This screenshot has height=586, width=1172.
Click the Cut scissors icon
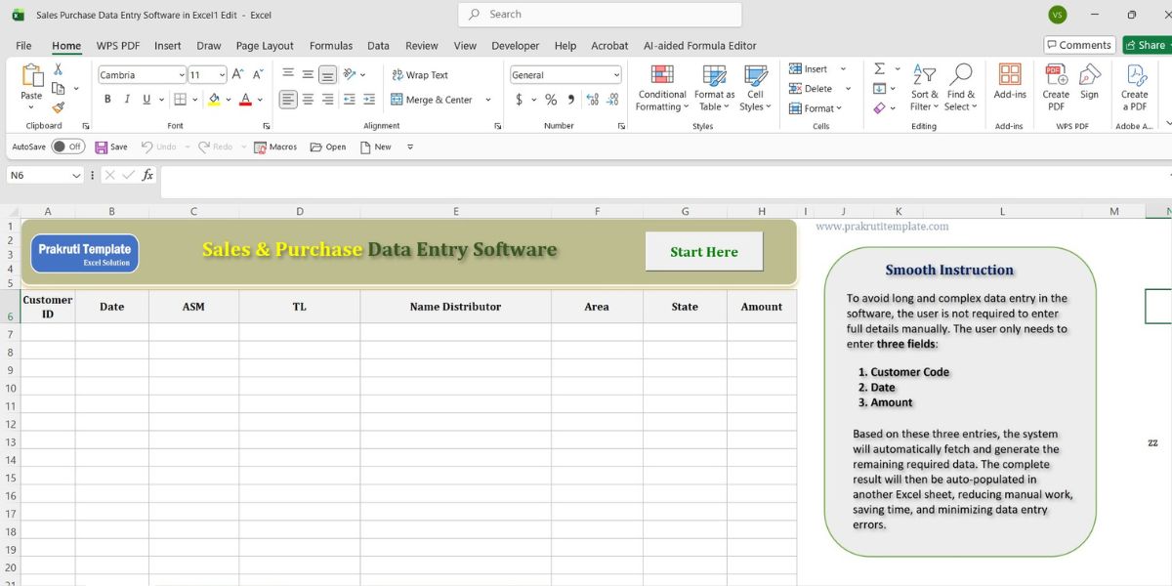[x=58, y=69]
